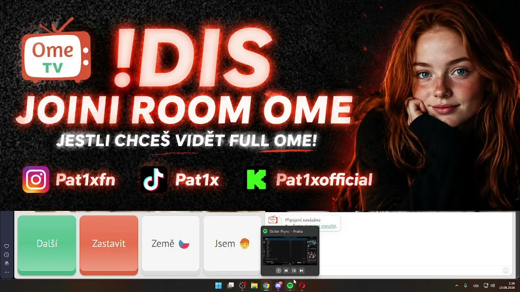Switch to OBS Studio in the taskbar
This screenshot has height=292, width=520.
pos(243,286)
